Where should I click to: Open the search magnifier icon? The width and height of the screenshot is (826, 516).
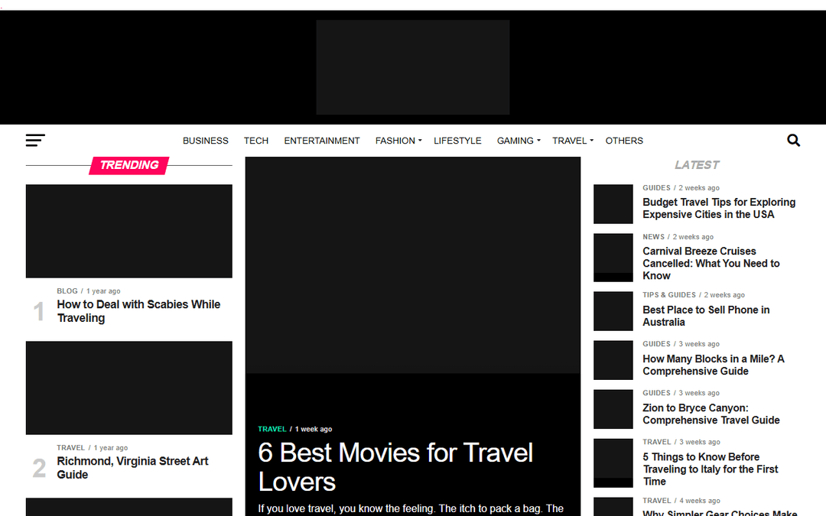pos(793,141)
